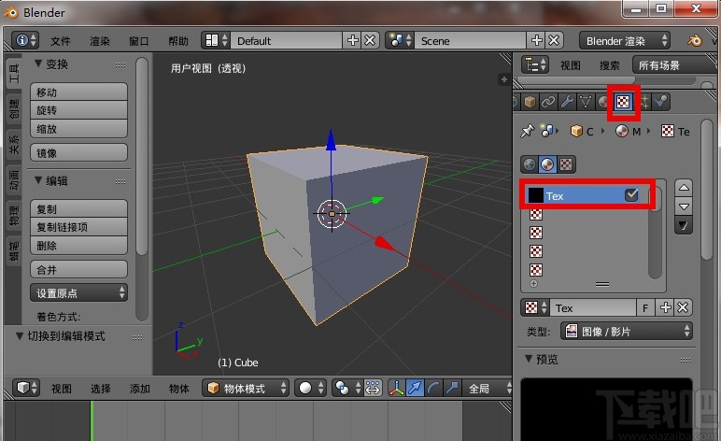Screen dimensions: 721x441
Task: Click the 移动 translate button
Action: point(78,92)
